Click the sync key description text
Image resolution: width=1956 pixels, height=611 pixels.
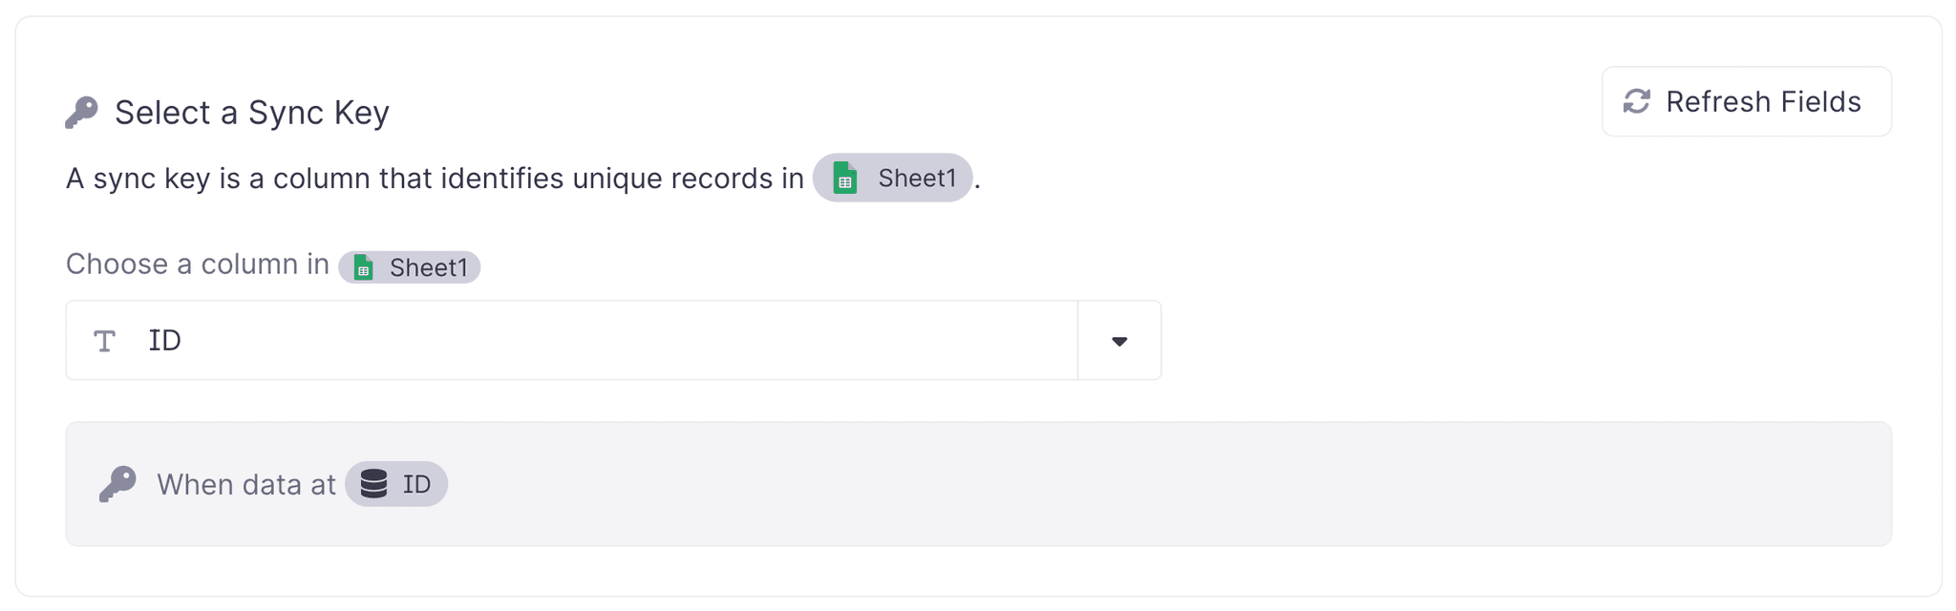(435, 178)
